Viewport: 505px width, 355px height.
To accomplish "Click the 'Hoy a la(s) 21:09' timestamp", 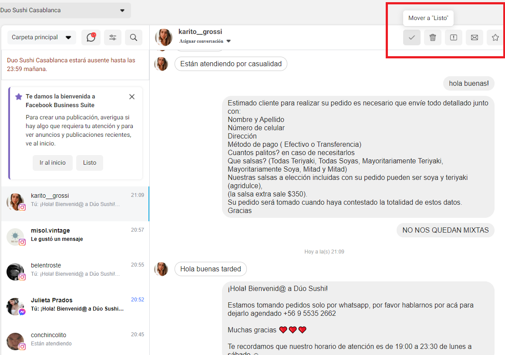I will pyautogui.click(x=324, y=252).
